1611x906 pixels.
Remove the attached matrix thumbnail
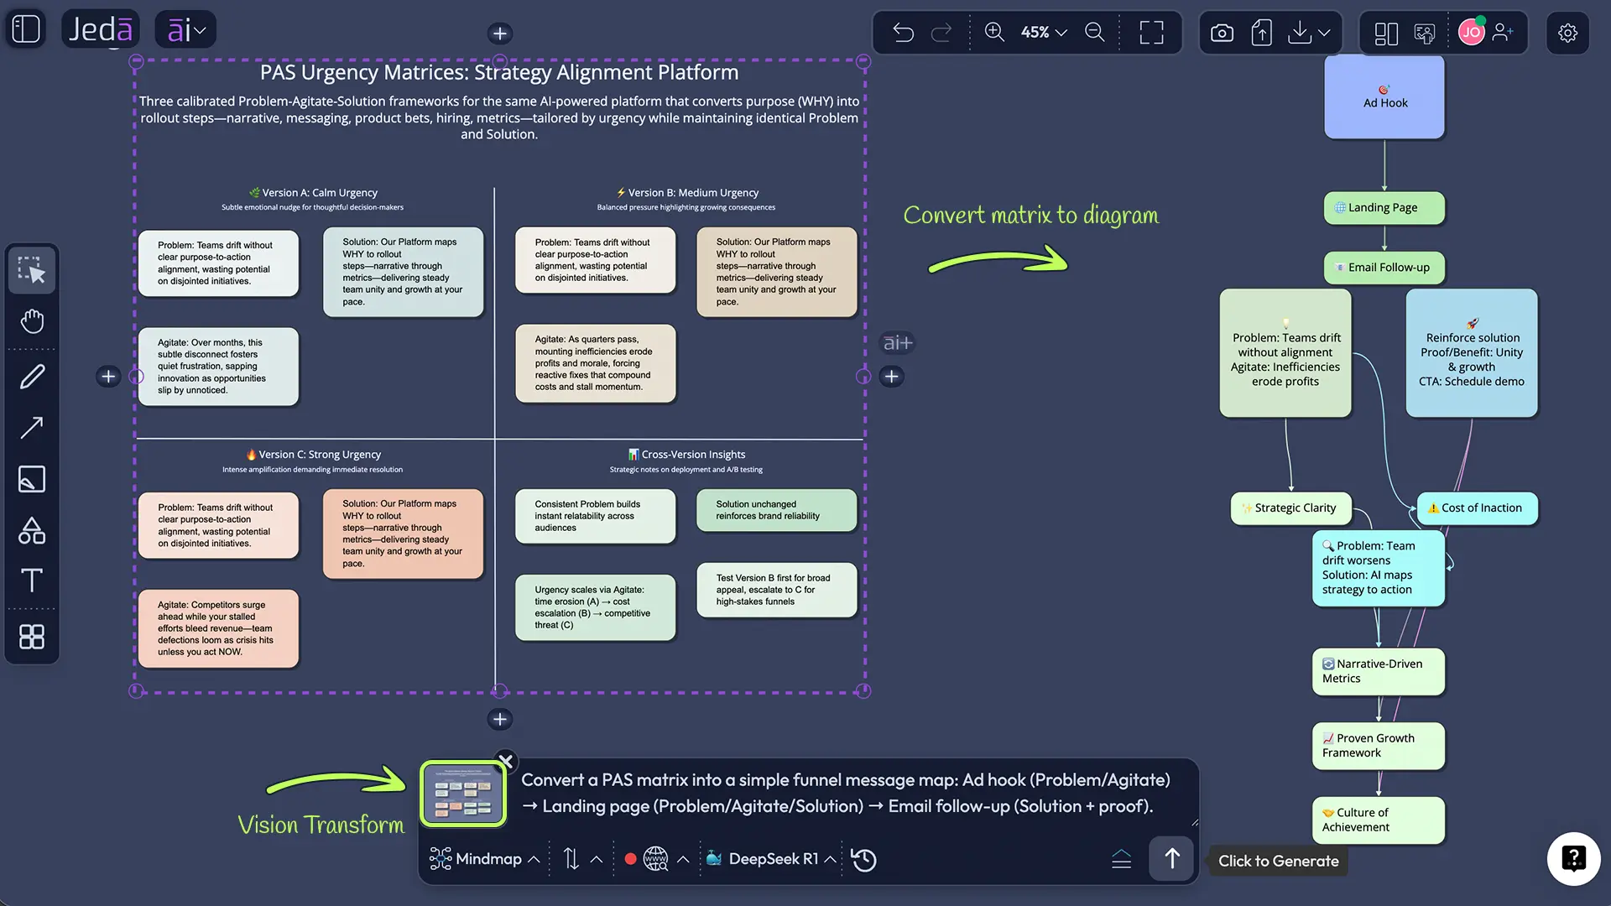pos(505,761)
